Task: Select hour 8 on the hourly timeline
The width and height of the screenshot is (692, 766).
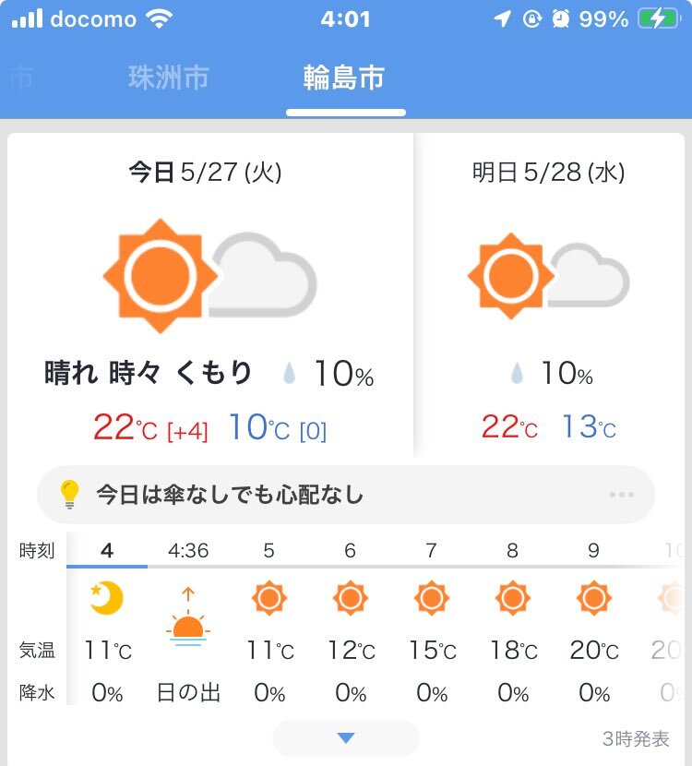Action: [512, 551]
